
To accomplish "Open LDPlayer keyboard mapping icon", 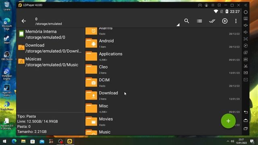I will coord(246,19).
